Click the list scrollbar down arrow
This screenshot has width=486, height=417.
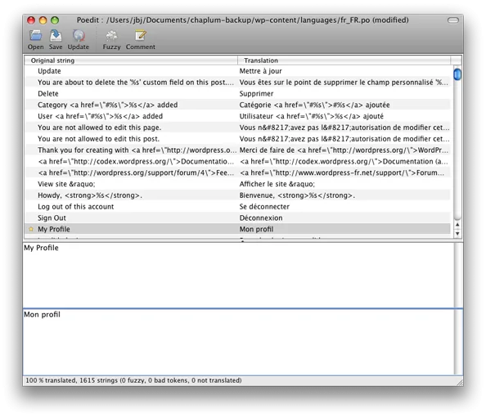pos(457,233)
